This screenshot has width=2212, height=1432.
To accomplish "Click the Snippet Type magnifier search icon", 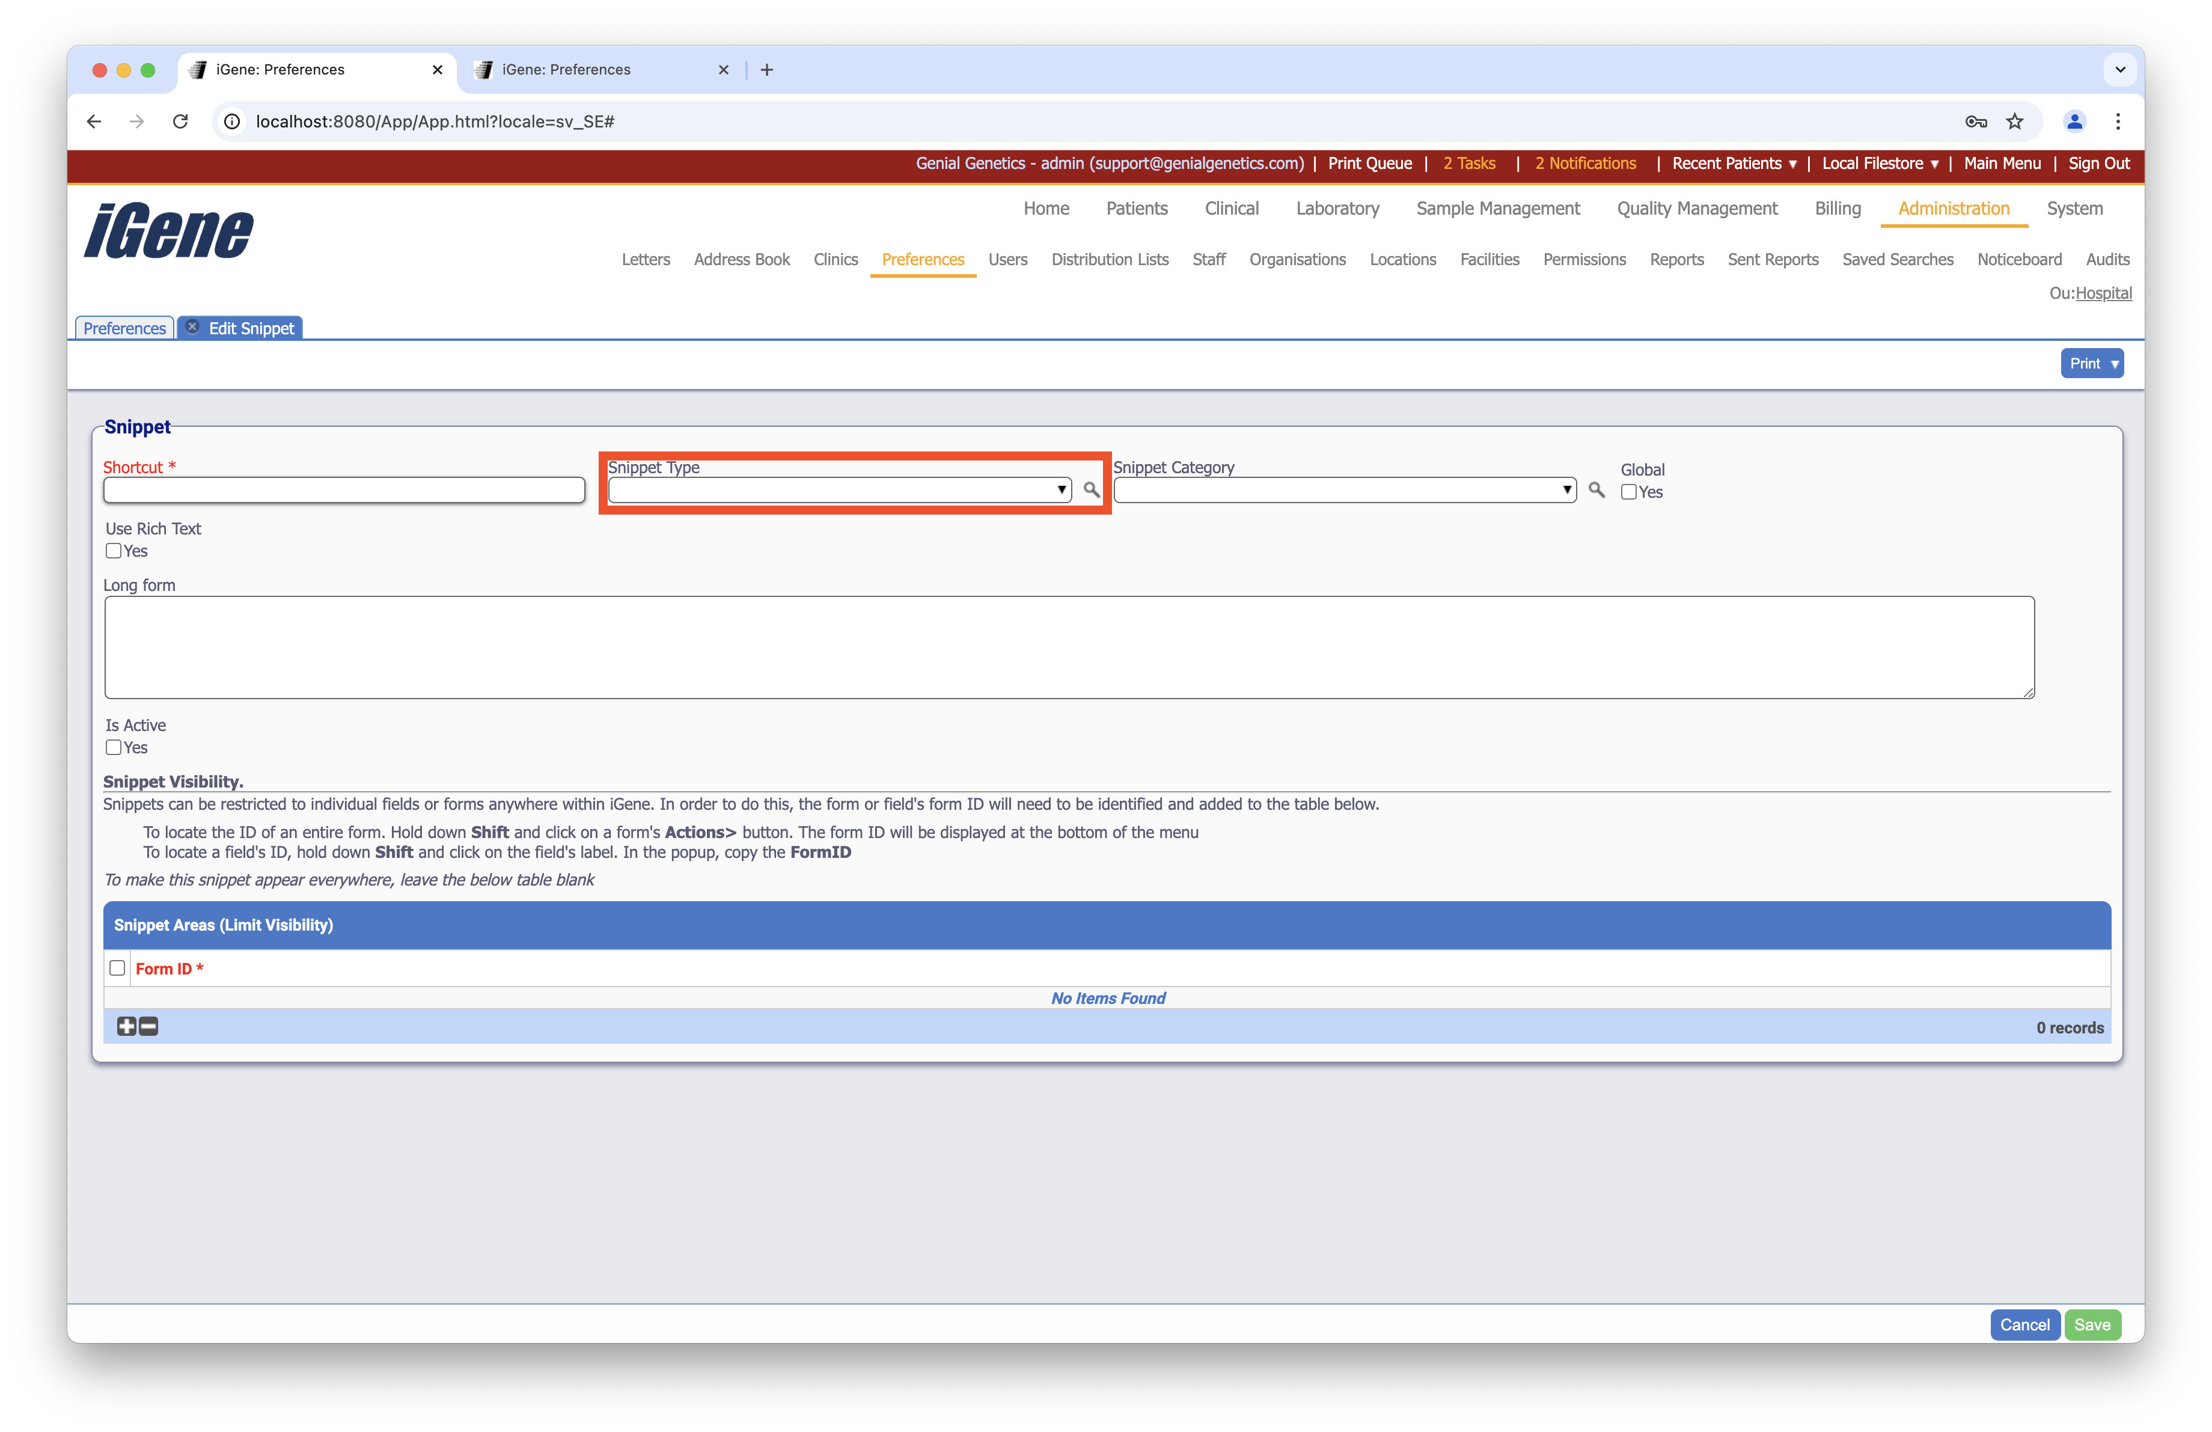I will (x=1091, y=490).
